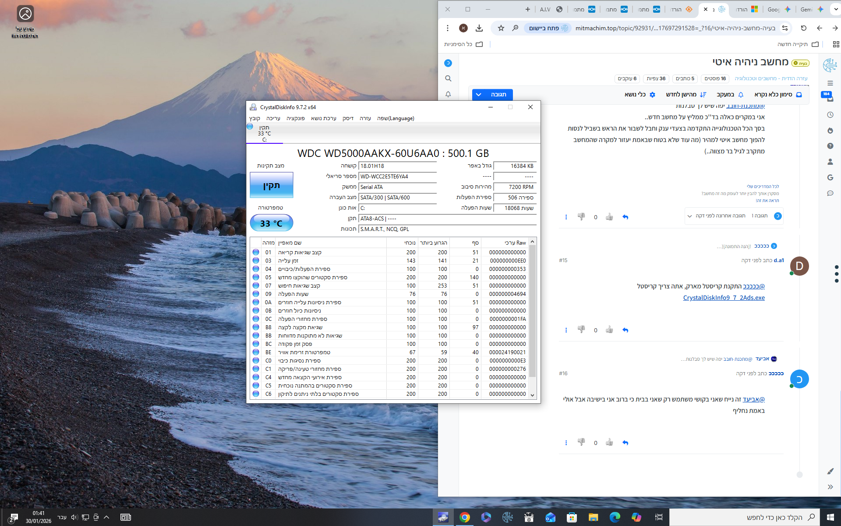Screen dimensions: 841x526
Task: Click the thumbs up on post #15
Action: (609, 330)
